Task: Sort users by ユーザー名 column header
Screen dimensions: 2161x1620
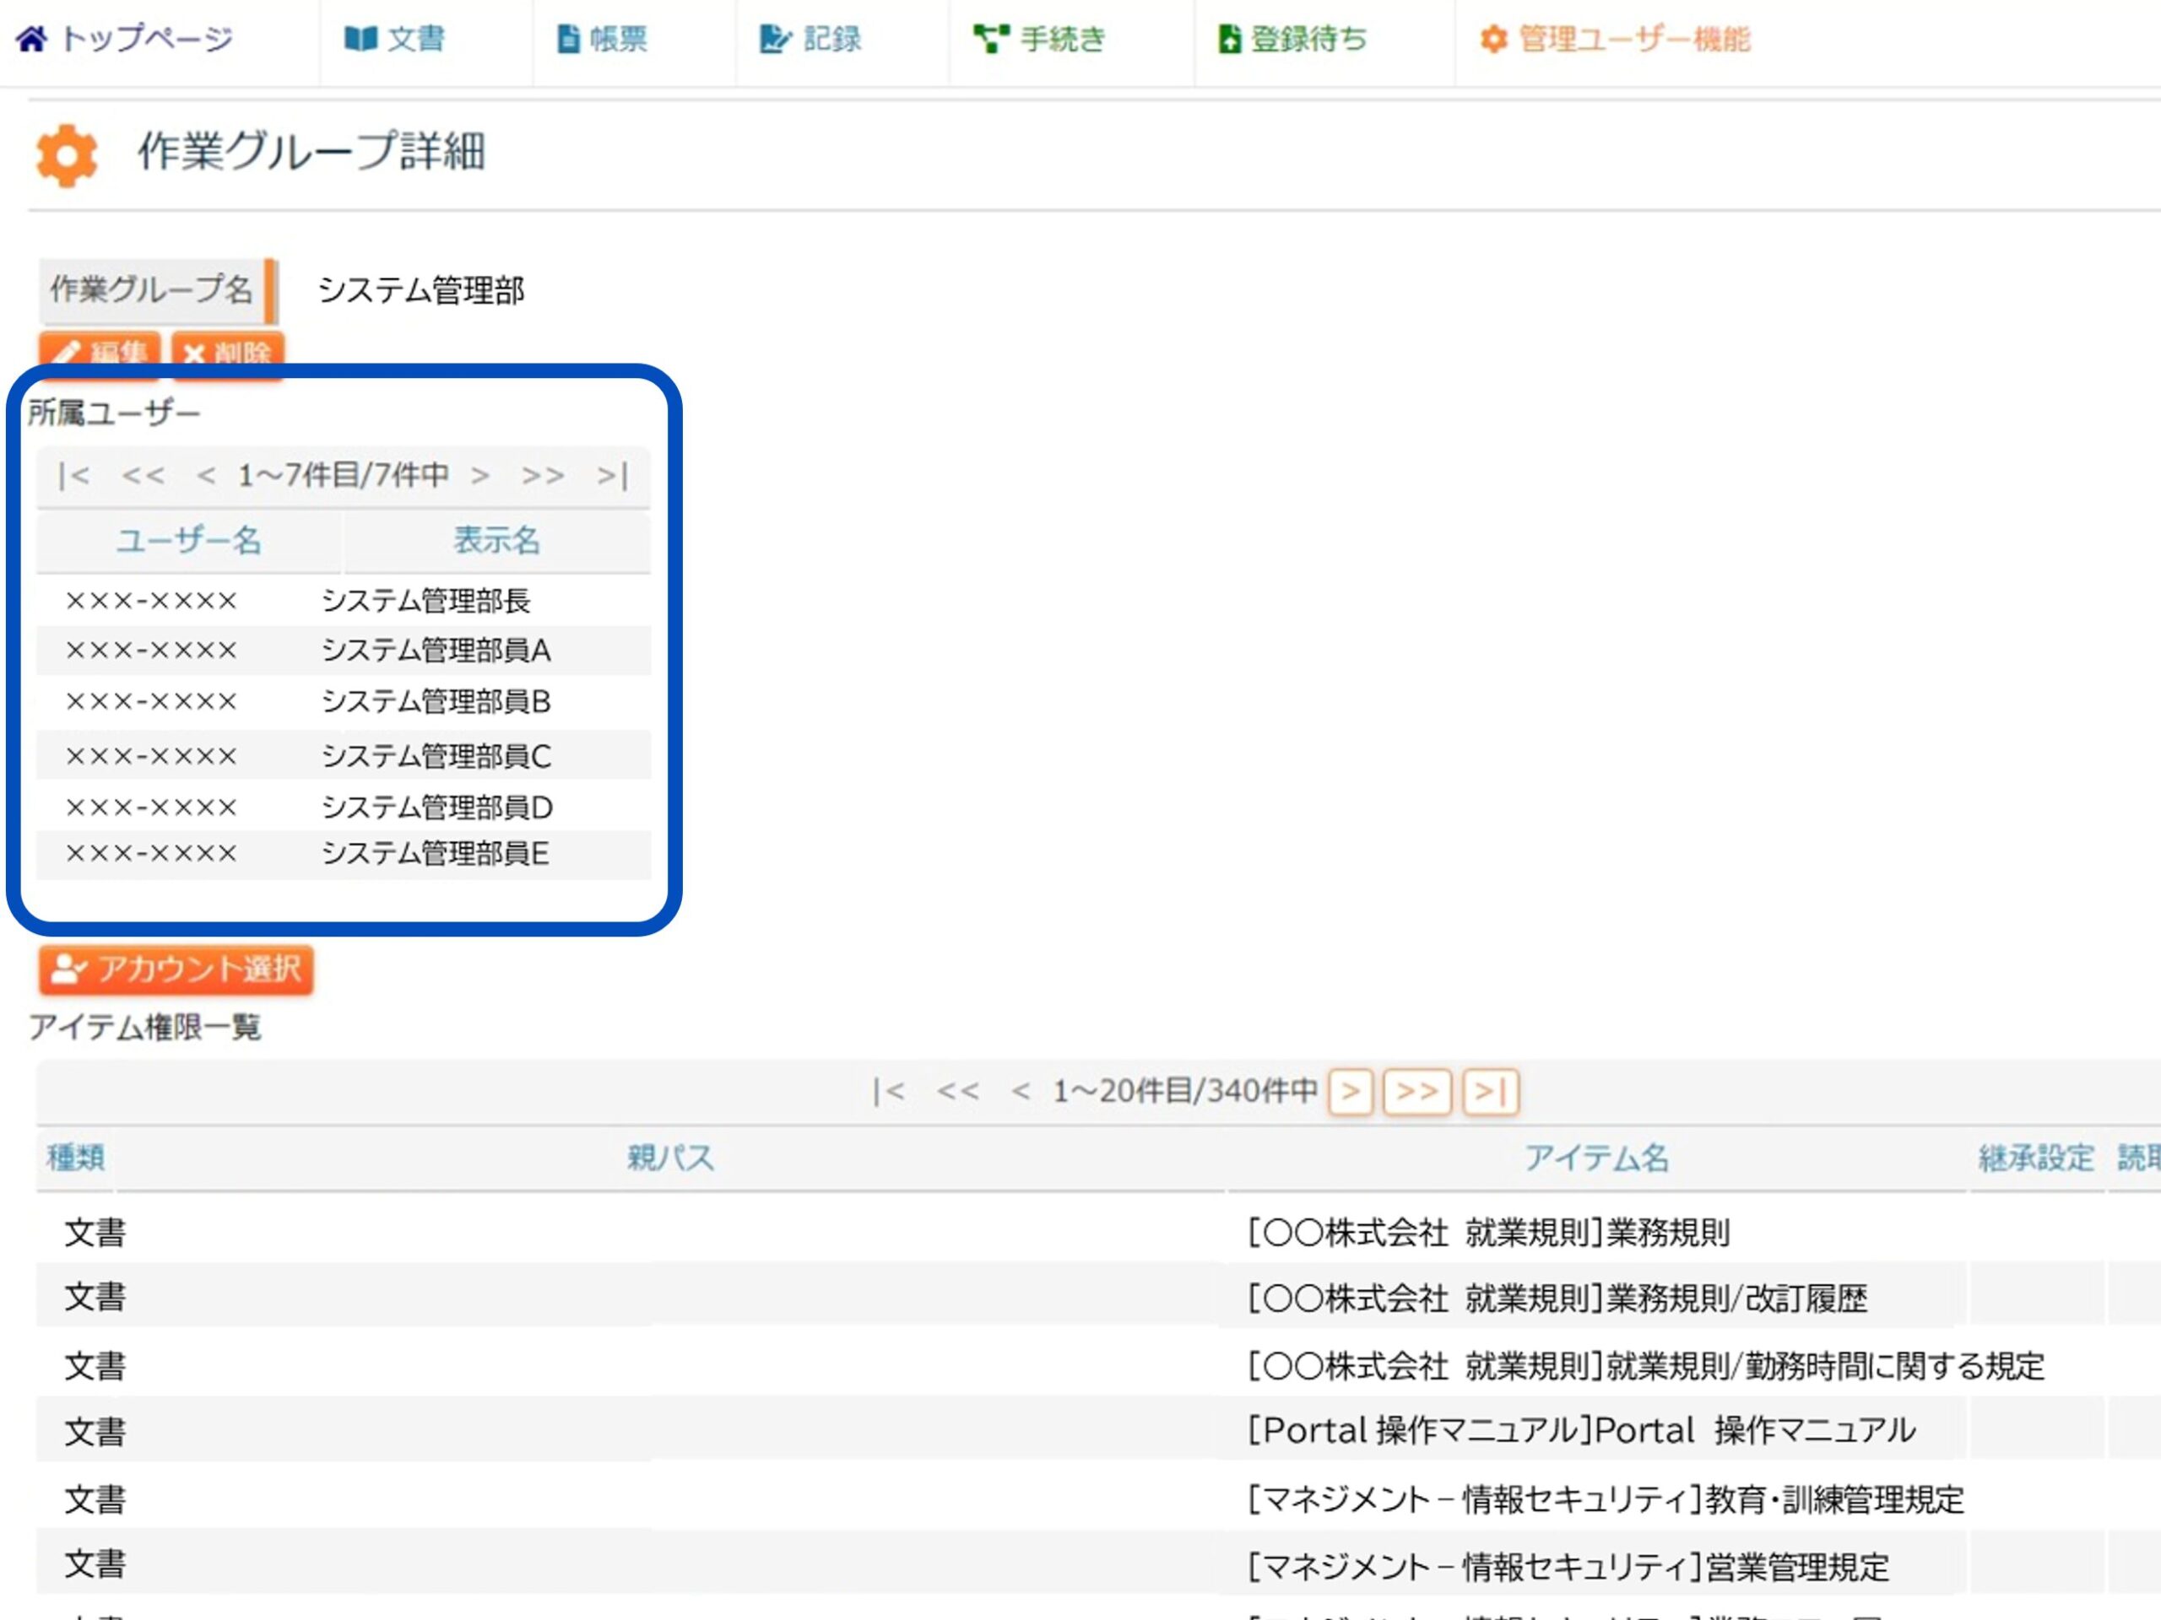Action: tap(188, 540)
